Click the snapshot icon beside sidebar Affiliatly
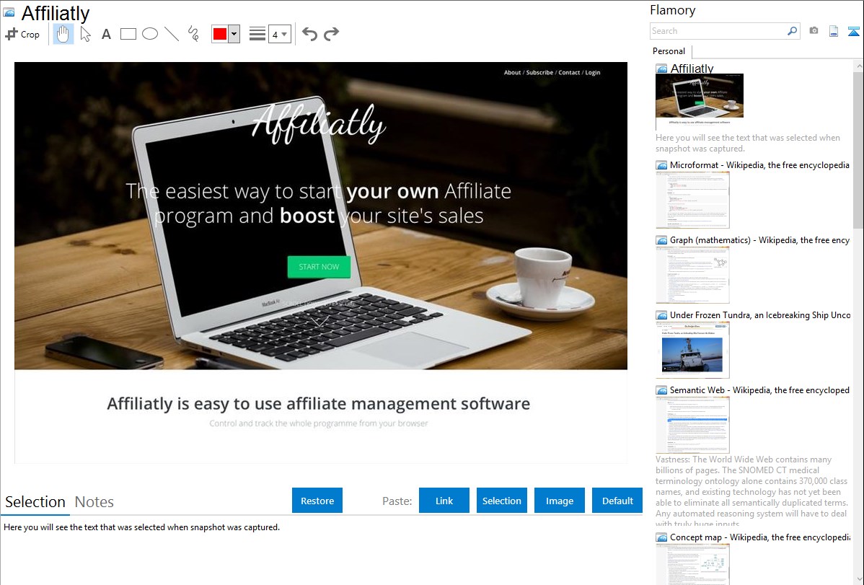The width and height of the screenshot is (864, 585). point(661,69)
